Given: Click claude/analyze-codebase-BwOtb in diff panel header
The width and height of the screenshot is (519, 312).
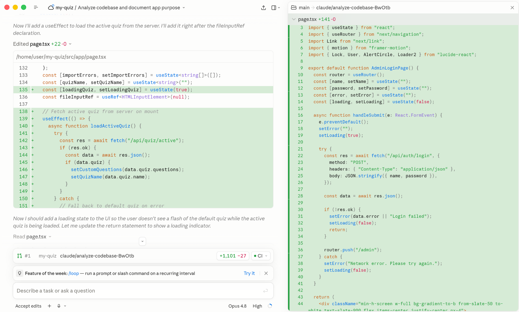Looking at the screenshot, I should 353,8.
